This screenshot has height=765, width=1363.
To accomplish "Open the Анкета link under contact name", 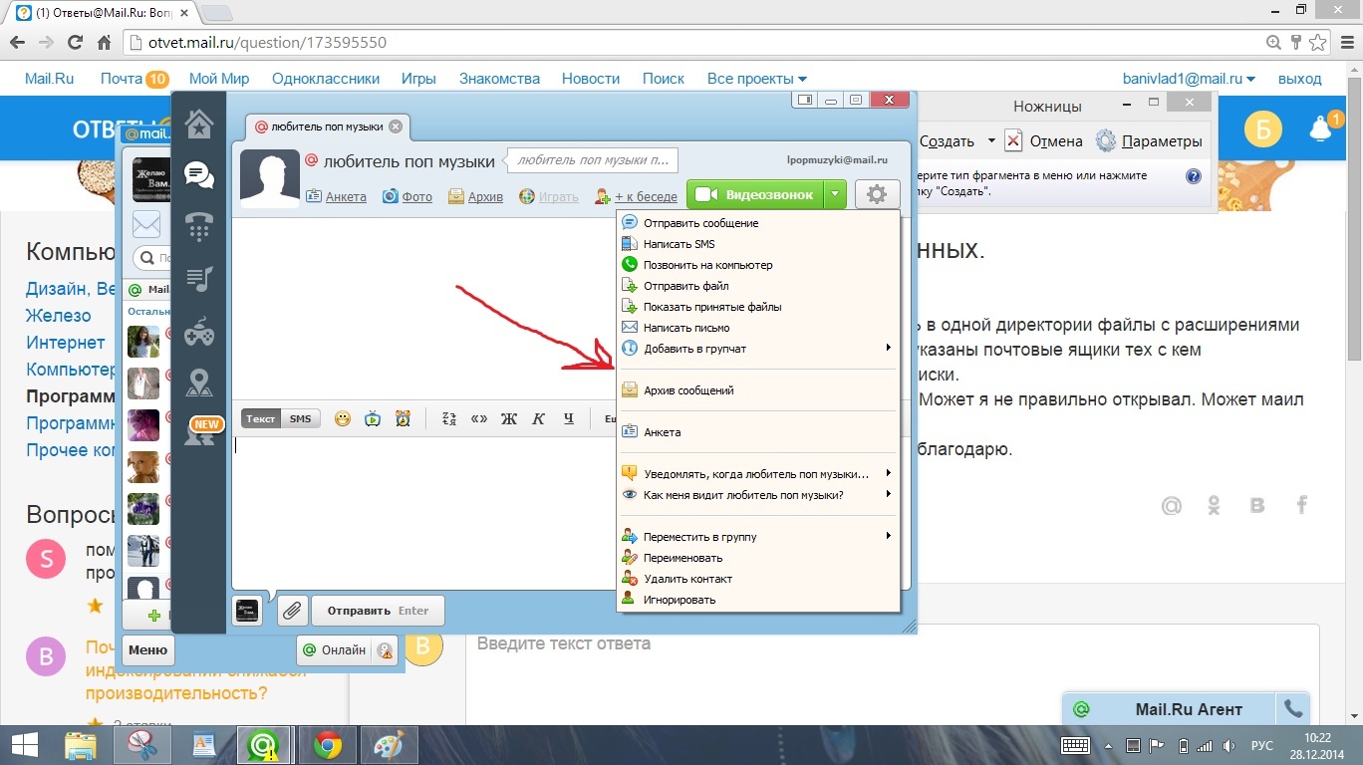I will click(x=337, y=196).
